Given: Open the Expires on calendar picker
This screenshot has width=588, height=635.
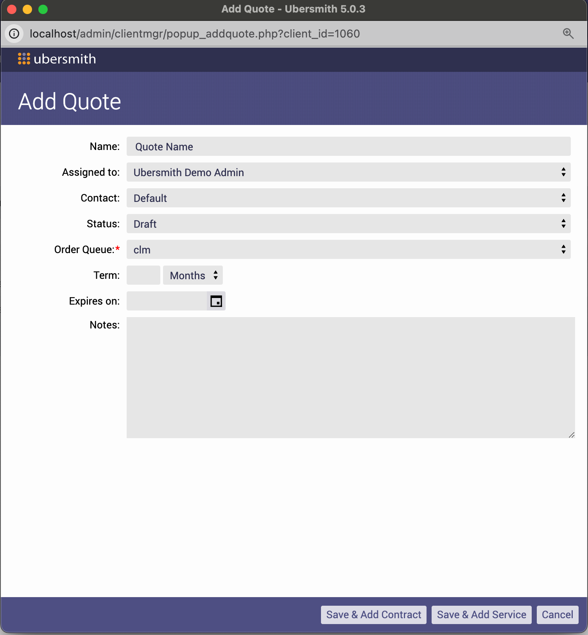Looking at the screenshot, I should click(x=216, y=301).
